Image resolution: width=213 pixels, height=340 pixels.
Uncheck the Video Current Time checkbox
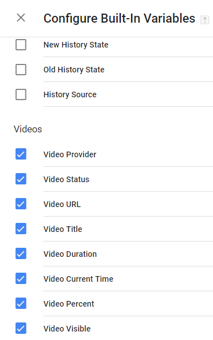tap(21, 278)
